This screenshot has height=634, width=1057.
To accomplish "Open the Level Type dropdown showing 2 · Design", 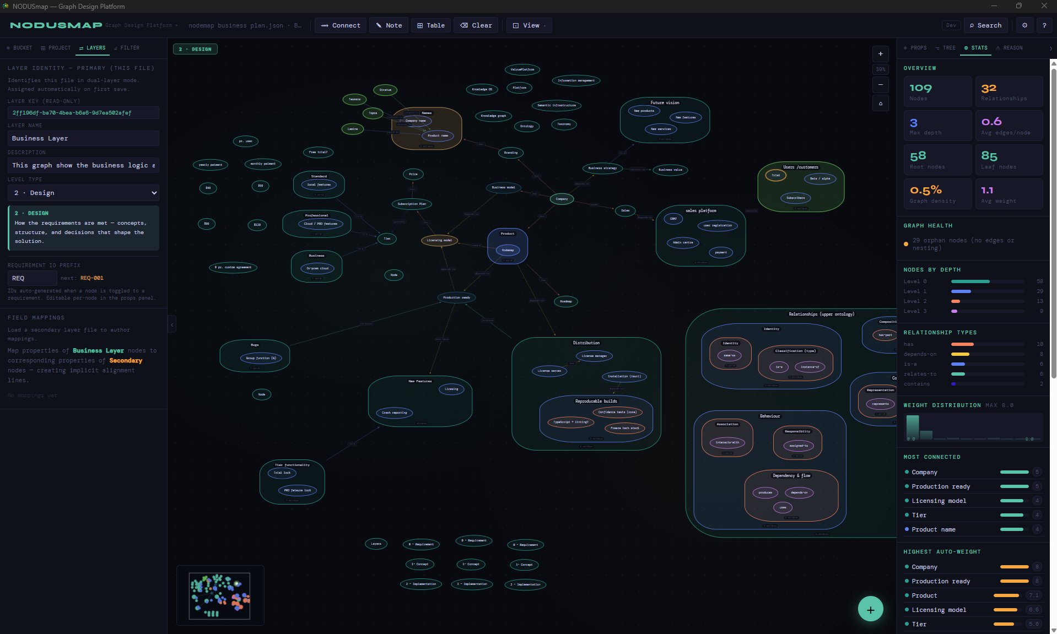I will click(x=83, y=193).
